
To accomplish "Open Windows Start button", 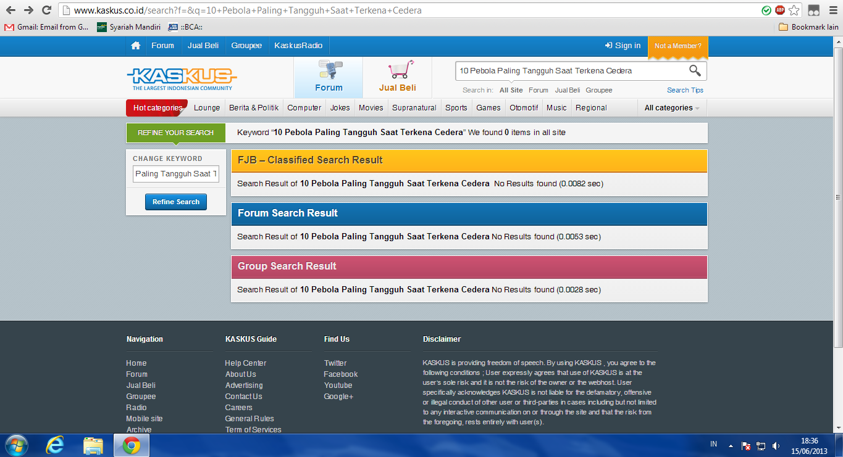I will pyautogui.click(x=15, y=445).
